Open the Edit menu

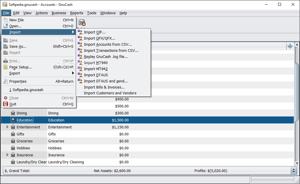click(x=16, y=13)
